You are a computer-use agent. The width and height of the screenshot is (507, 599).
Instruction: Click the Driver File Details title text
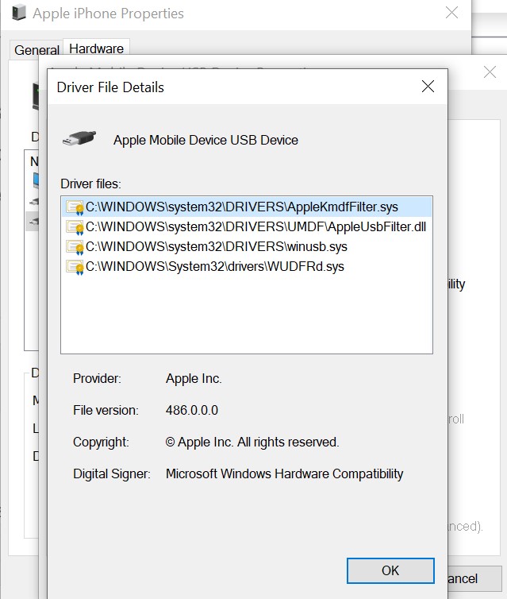coord(110,87)
